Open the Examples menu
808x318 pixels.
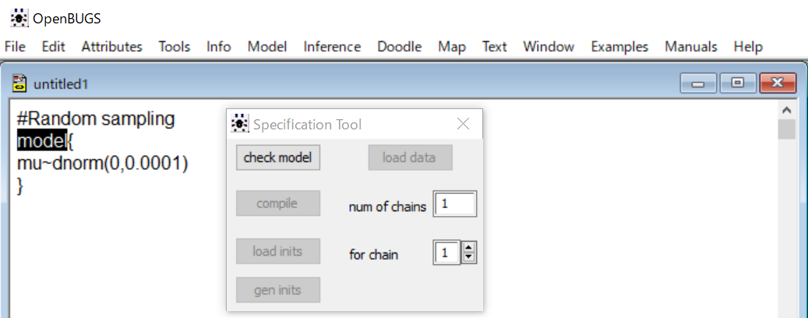click(x=619, y=47)
